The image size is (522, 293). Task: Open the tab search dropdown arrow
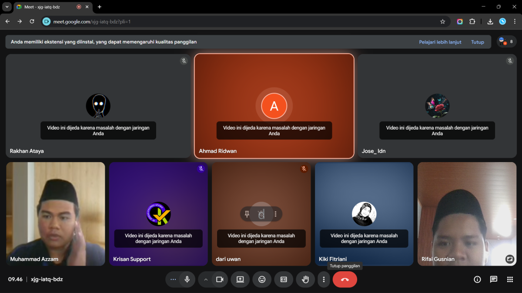pos(7,7)
